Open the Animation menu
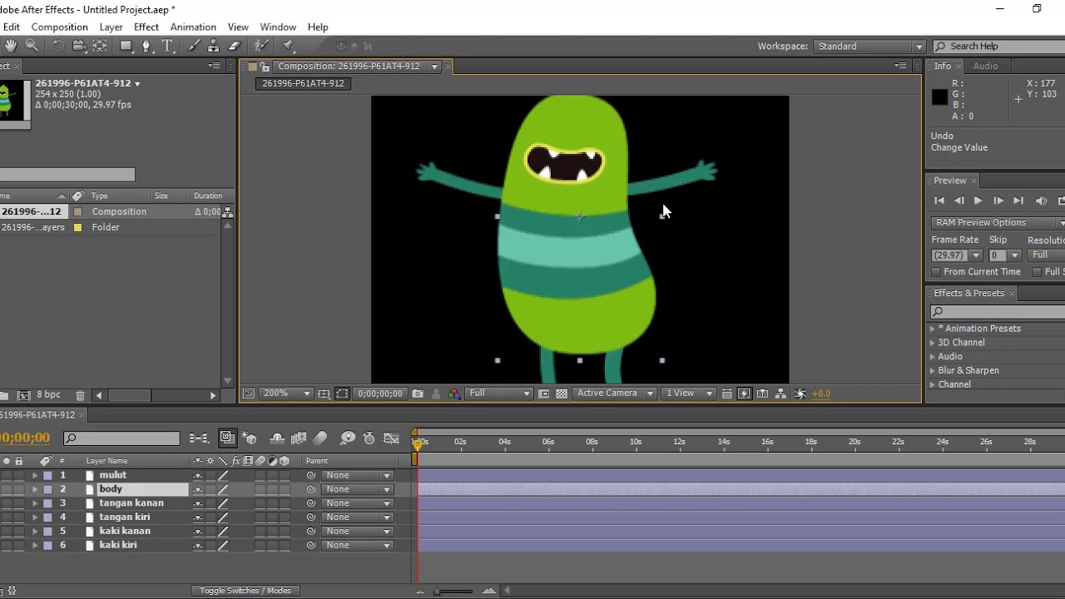The image size is (1065, 599). coord(193,27)
